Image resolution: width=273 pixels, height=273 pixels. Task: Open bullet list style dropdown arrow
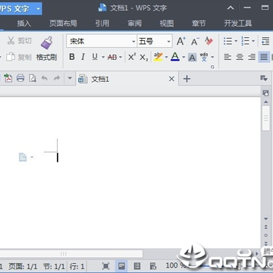(236, 41)
